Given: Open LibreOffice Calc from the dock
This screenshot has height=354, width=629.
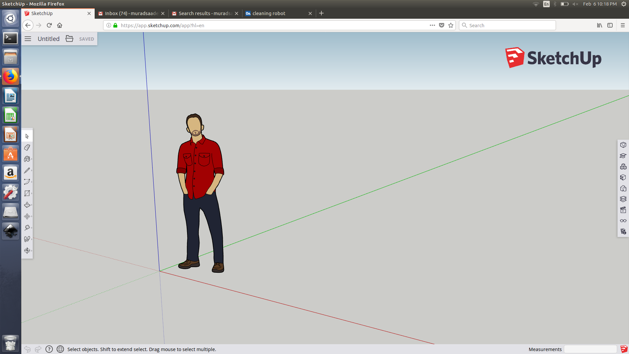Looking at the screenshot, I should (x=10, y=115).
